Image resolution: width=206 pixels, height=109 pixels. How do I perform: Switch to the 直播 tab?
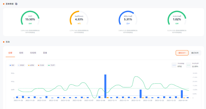(x=45, y=53)
